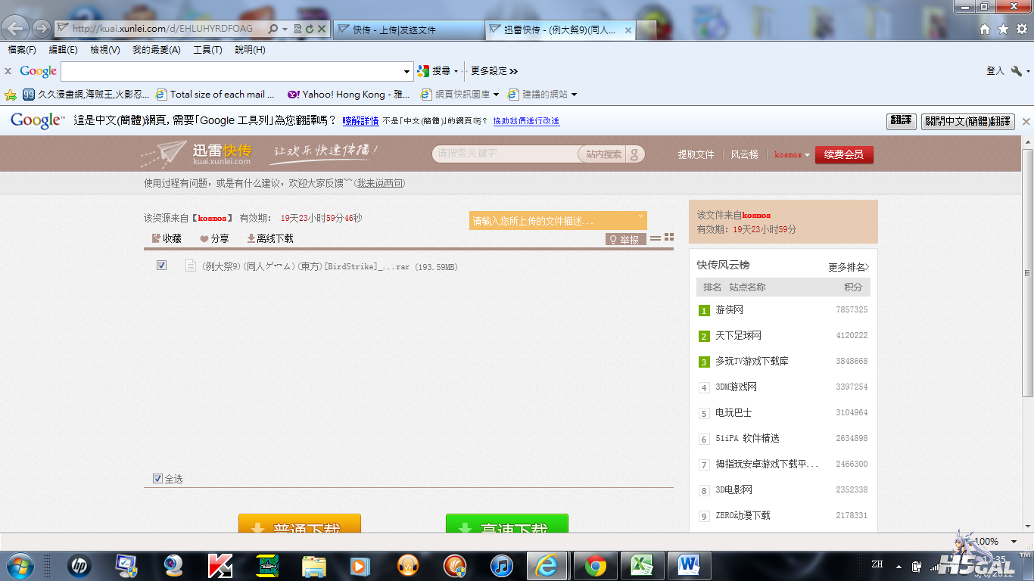Open the 網頁快訊圖庫 favorites dropdown

pos(497,95)
